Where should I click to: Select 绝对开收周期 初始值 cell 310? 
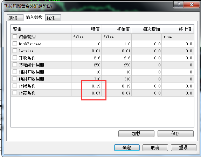point(116,79)
